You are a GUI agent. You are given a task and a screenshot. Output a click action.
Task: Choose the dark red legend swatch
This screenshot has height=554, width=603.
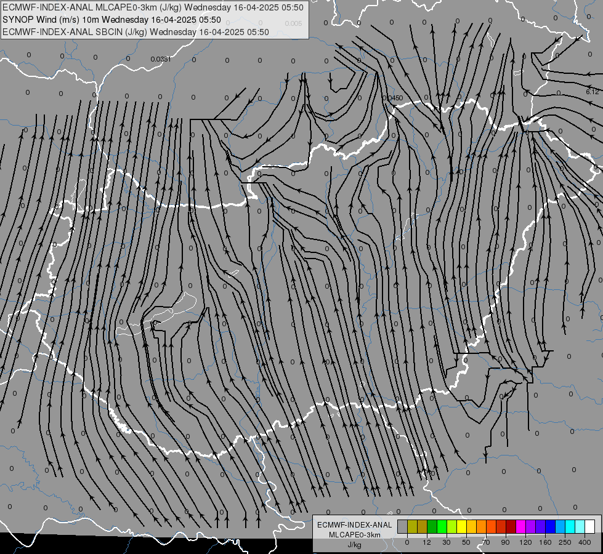(x=511, y=526)
